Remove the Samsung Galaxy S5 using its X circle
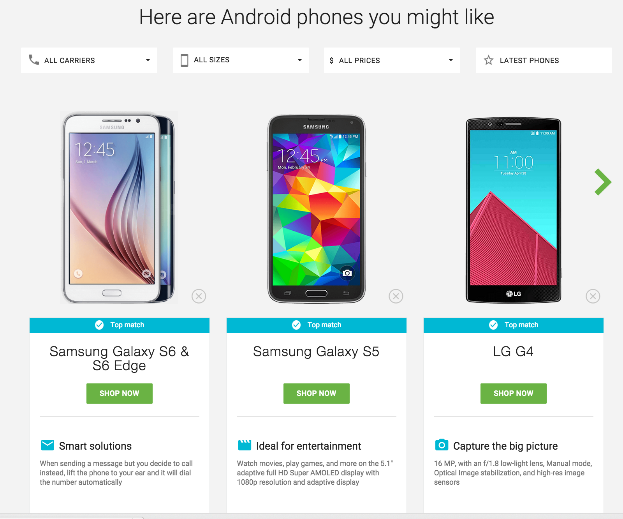This screenshot has height=519, width=623. point(396,296)
